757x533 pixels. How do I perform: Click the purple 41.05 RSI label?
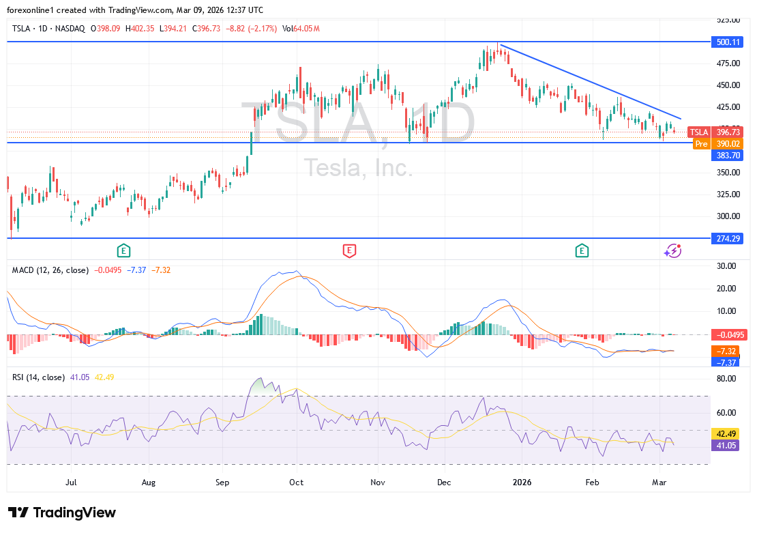725,445
